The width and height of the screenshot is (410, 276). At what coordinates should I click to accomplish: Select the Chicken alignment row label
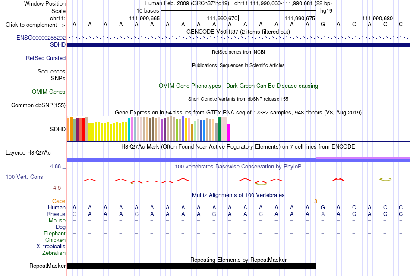(x=55, y=240)
